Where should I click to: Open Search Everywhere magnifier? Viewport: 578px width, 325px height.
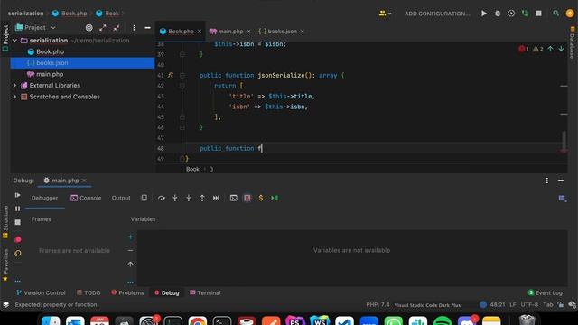click(x=555, y=14)
